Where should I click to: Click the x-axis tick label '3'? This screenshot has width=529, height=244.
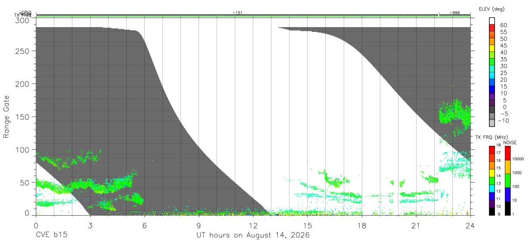tap(90, 225)
